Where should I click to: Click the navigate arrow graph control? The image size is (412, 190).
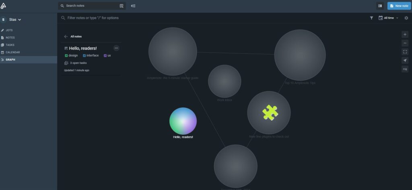(405, 61)
